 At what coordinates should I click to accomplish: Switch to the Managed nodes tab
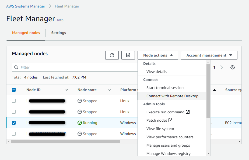pyautogui.click(x=26, y=33)
